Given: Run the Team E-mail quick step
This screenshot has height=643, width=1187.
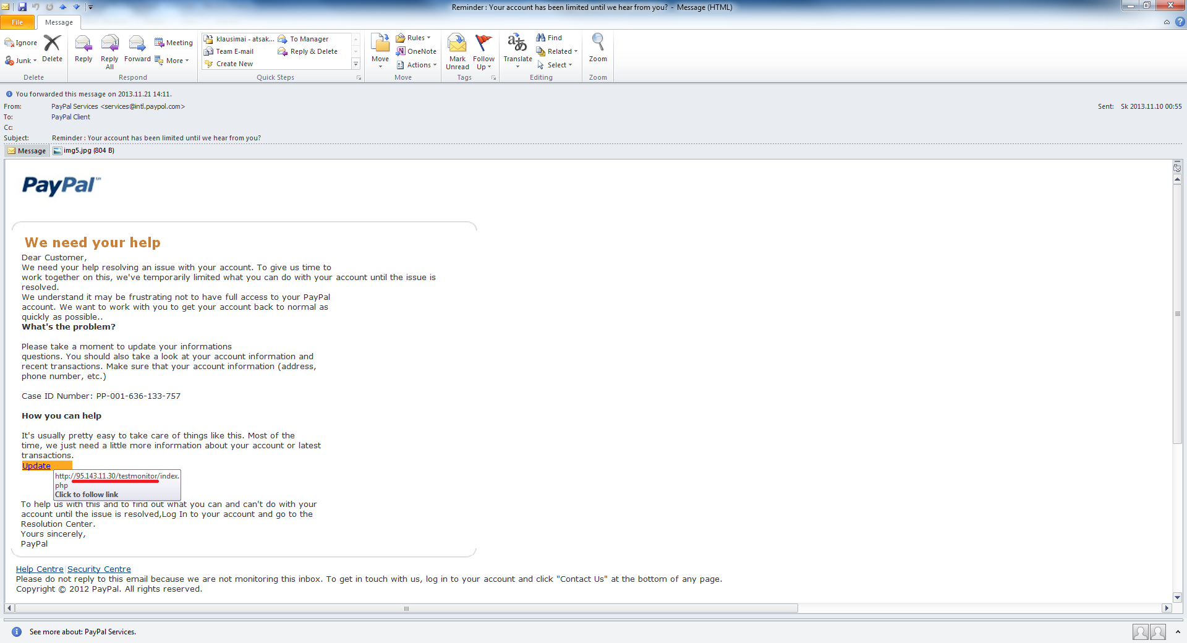Looking at the screenshot, I should [x=229, y=51].
